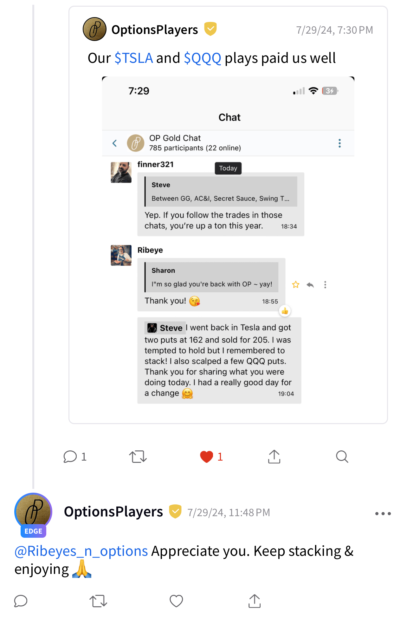Tap OptionsPlayers avatar in quoted post
Screen dimensions: 407x619
(94, 29)
